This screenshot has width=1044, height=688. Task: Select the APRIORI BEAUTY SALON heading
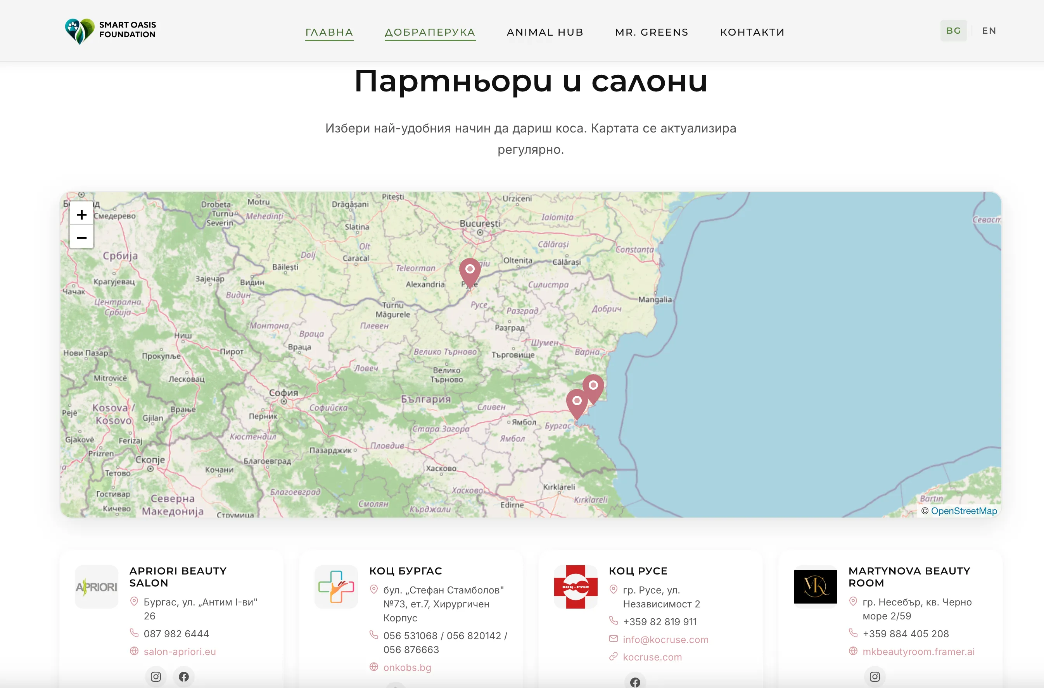178,577
